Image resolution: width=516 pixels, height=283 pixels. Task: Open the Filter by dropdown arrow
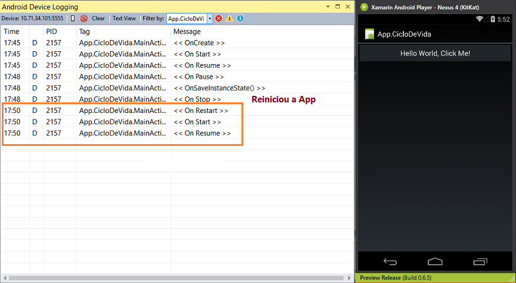point(210,19)
